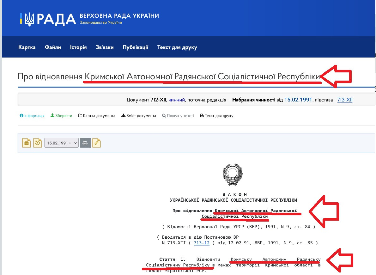
Task: Click the Rada trident logo
Action: pyautogui.click(x=29, y=19)
